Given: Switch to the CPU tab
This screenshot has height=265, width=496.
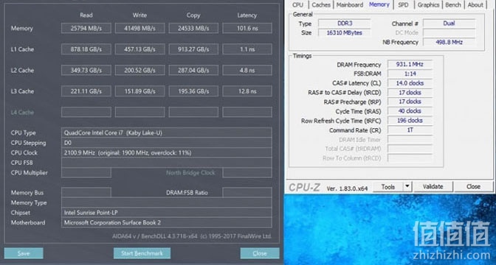Looking at the screenshot, I should pyautogui.click(x=297, y=4).
